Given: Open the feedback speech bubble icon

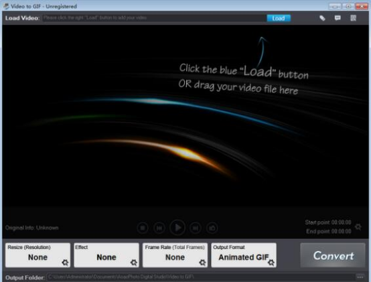Looking at the screenshot, I should point(338,18).
